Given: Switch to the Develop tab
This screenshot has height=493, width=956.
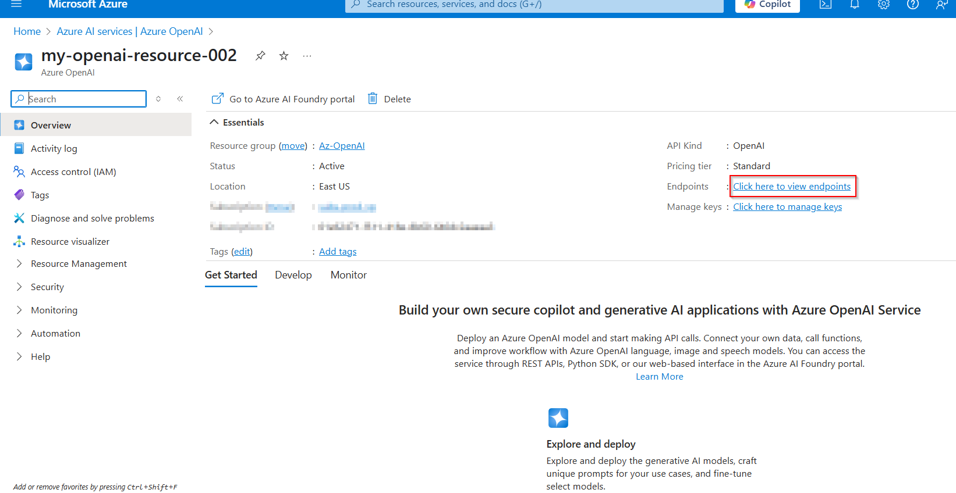Looking at the screenshot, I should (293, 275).
